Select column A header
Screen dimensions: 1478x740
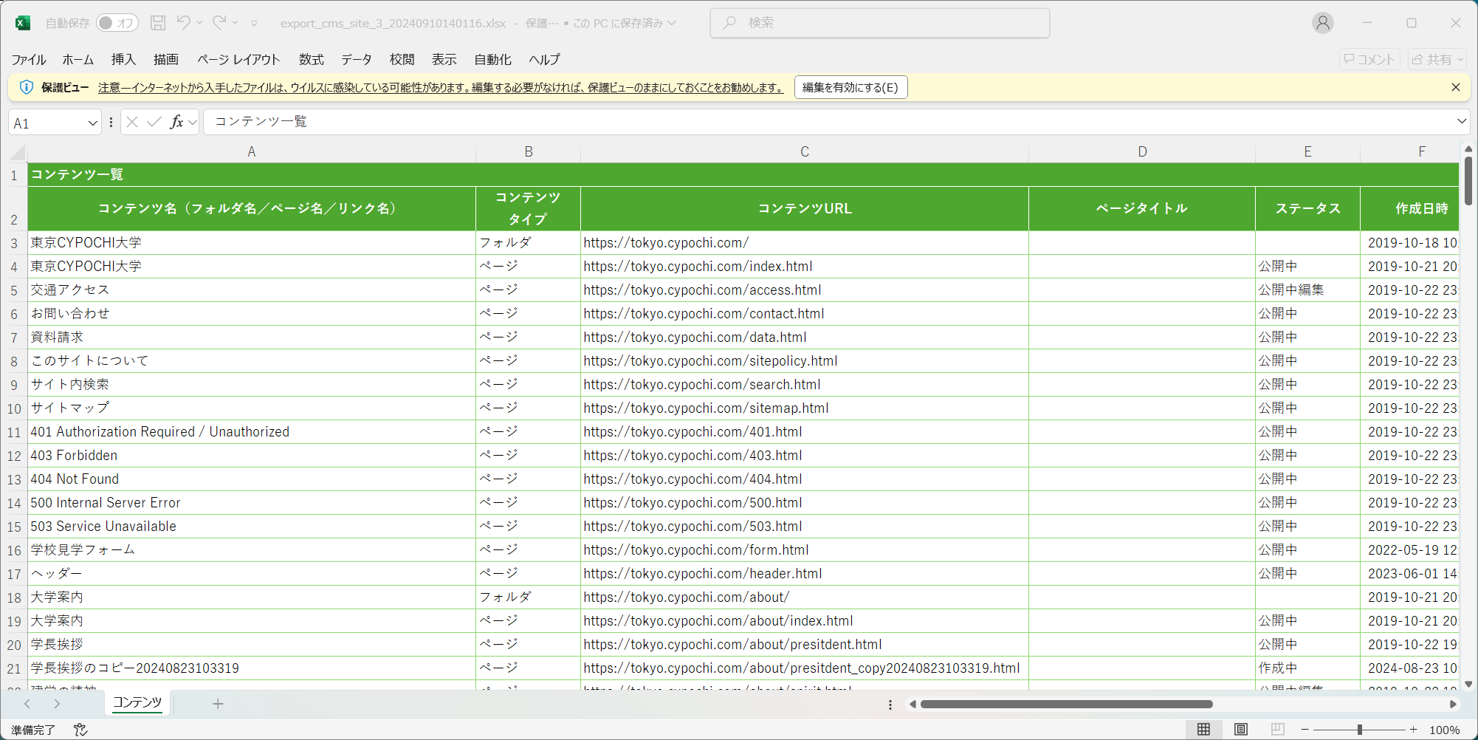(x=252, y=152)
